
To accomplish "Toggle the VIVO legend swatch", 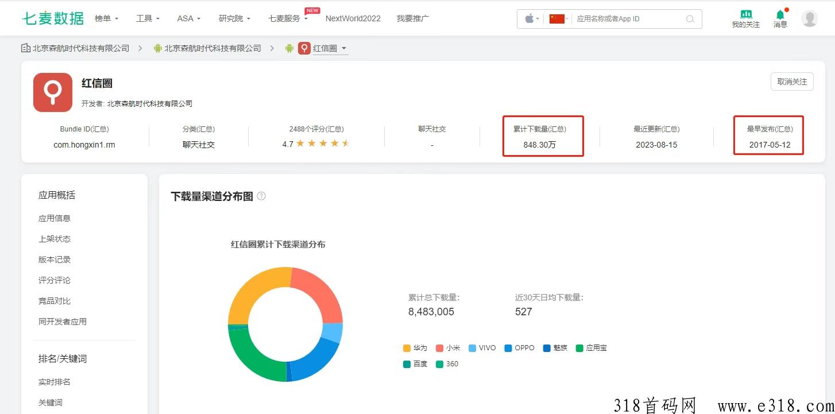I will pyautogui.click(x=472, y=348).
